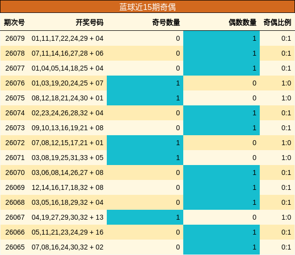Select numbers 01,04,05,14,18,25 + 04

click(x=68, y=68)
